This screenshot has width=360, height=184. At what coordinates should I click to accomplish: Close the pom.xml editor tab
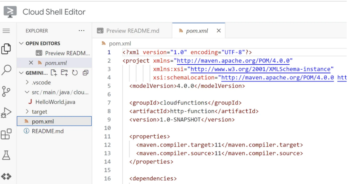pos(219,31)
